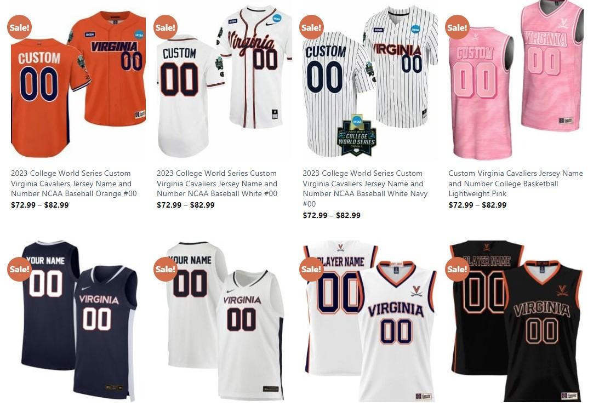Click Sale badge on white baseball jersey

(165, 27)
